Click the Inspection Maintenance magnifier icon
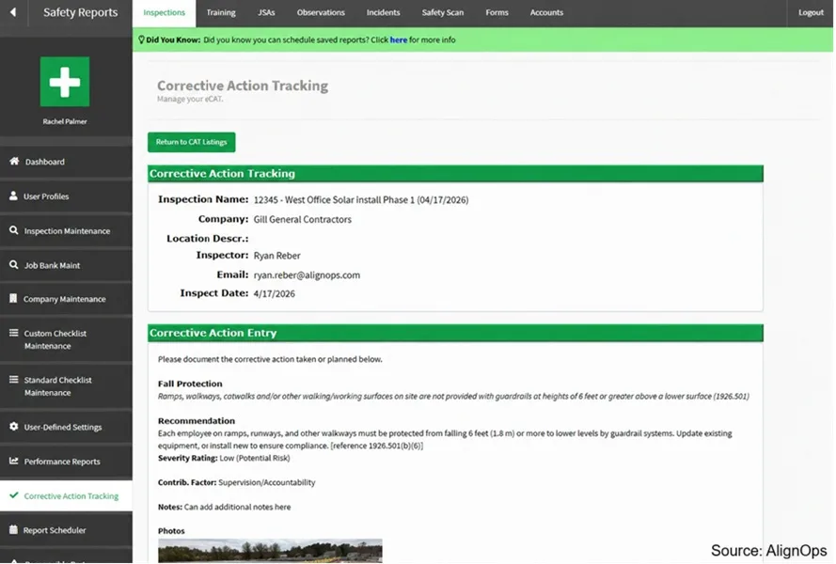This screenshot has width=836, height=564. coord(13,230)
